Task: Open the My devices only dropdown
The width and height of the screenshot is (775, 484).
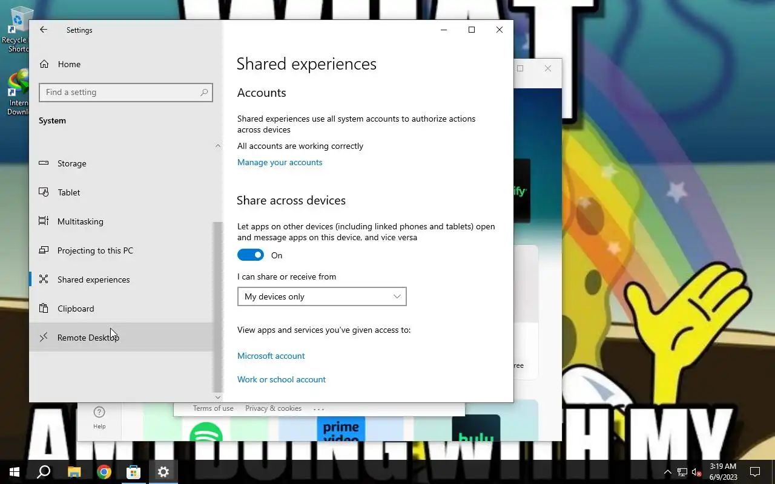Action: pyautogui.click(x=322, y=296)
